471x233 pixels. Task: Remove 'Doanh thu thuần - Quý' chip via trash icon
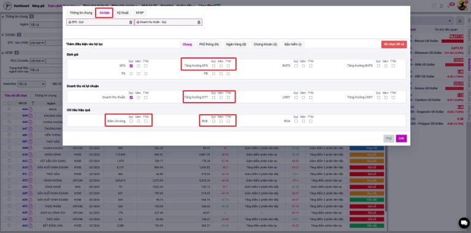(199, 22)
